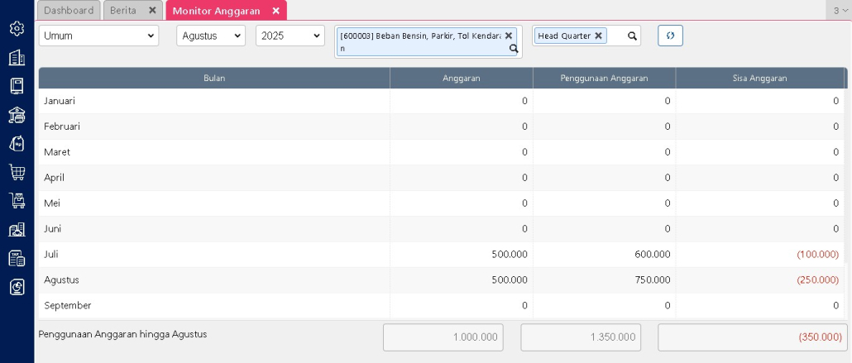The height and width of the screenshot is (363, 852).
Task: Click search icon in branch filter field
Action: pos(632,36)
